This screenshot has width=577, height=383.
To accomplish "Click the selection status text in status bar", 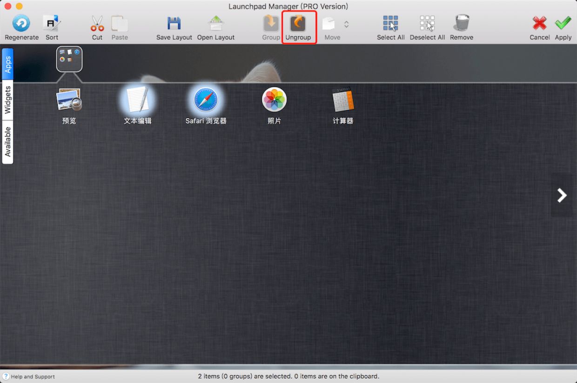I will (x=288, y=376).
